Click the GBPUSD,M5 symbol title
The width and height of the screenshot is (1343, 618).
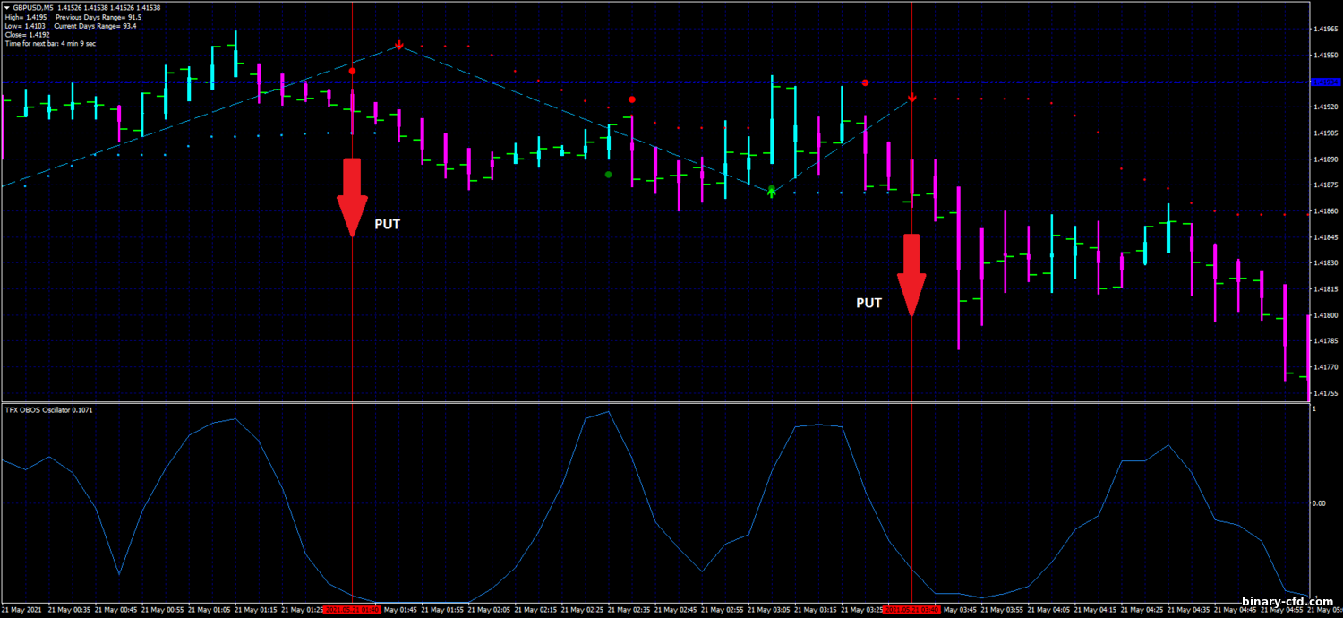(x=35, y=8)
